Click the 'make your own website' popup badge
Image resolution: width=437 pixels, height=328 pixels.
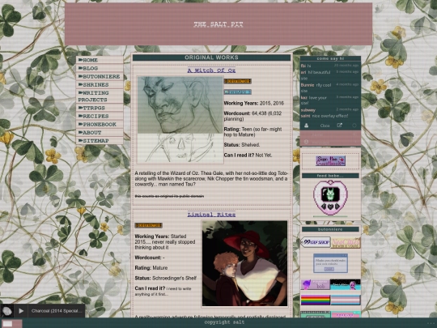coord(330,263)
